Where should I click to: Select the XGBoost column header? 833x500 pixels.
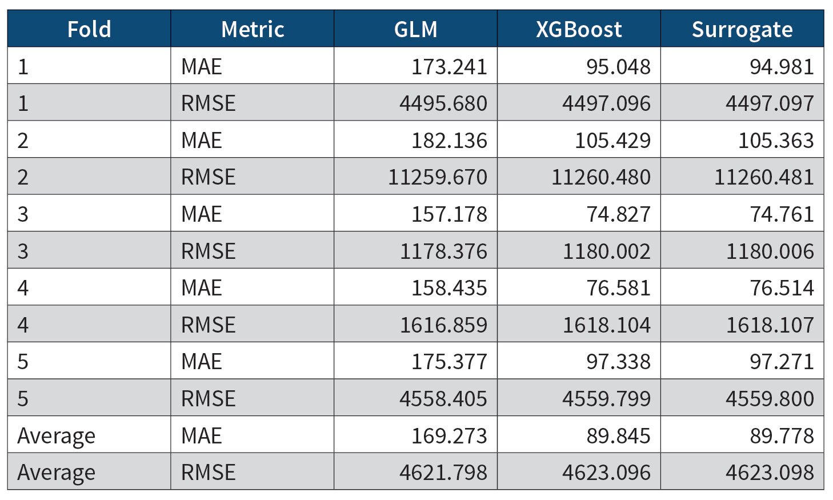click(x=578, y=29)
